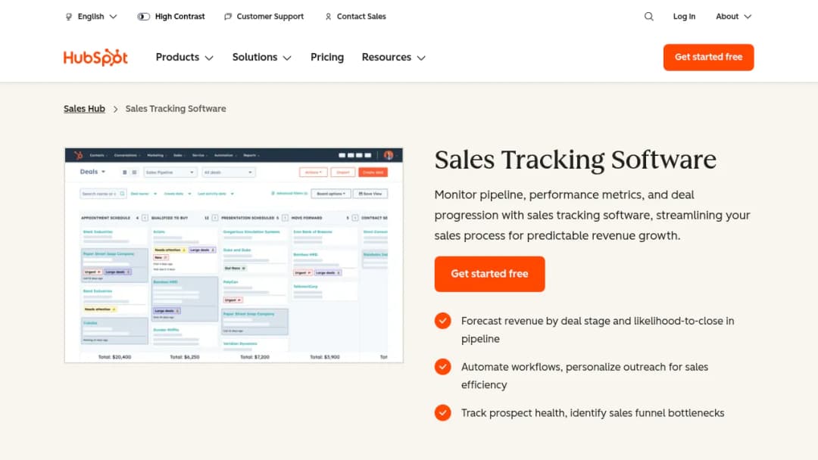Click Get started free below the description

click(489, 274)
